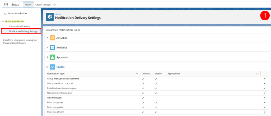Expand the Activities section chevron

pyautogui.click(x=47, y=38)
